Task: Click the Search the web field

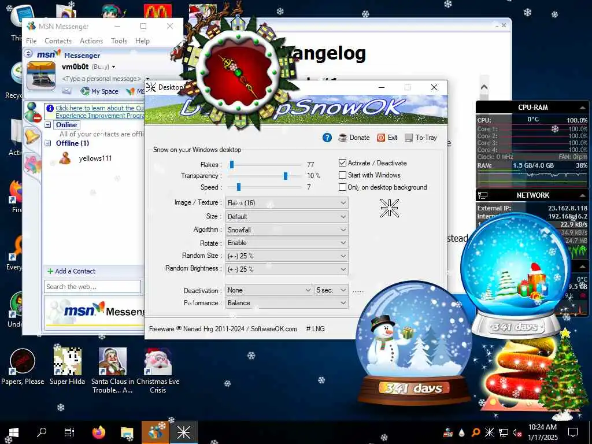Action: coord(92,287)
